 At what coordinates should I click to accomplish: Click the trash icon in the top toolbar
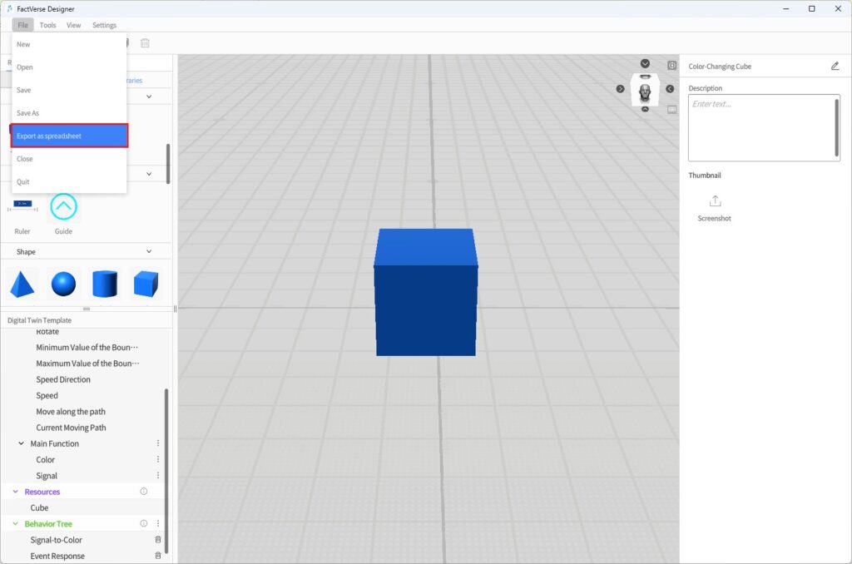146,43
